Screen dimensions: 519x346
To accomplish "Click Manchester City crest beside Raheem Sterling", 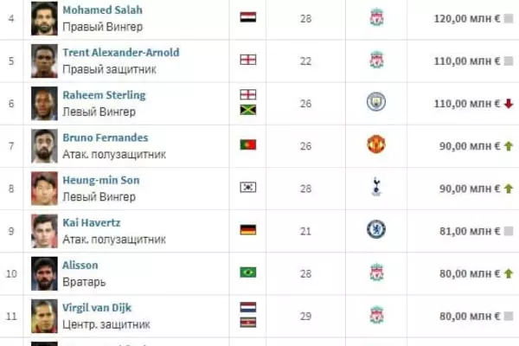I will (376, 102).
